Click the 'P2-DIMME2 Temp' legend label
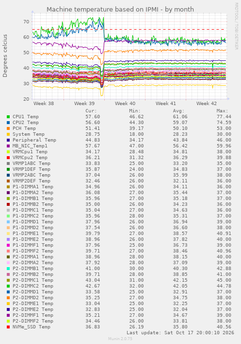 click(x=33, y=309)
